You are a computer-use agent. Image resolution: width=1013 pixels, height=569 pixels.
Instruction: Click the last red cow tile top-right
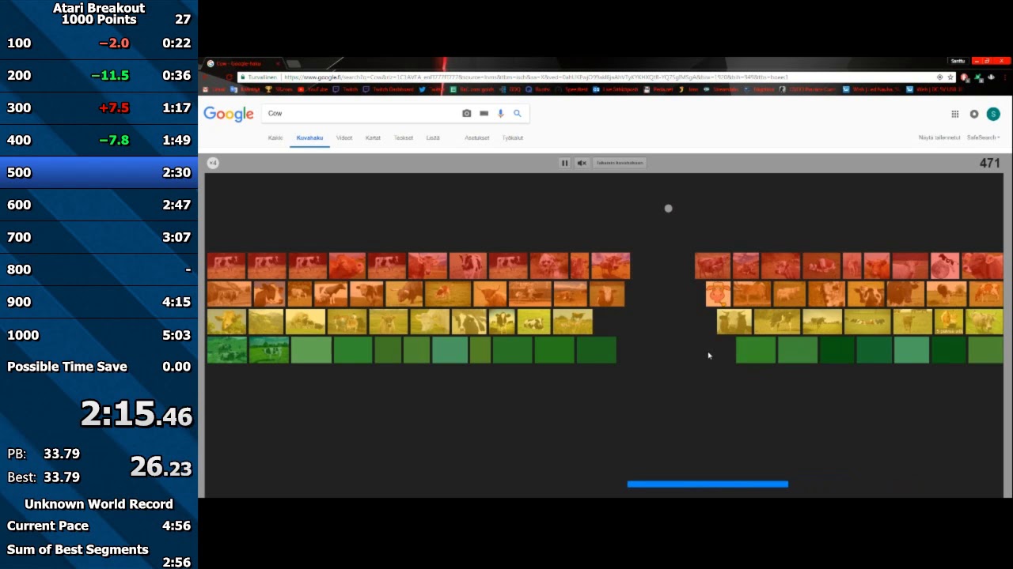(x=983, y=266)
